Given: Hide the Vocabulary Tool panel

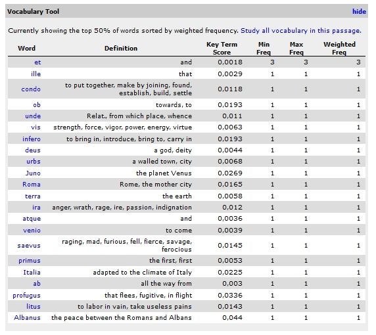Looking at the screenshot, I should (359, 12).
